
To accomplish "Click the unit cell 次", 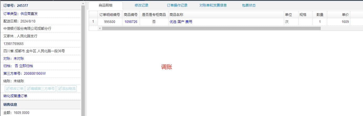I will click(x=291, y=22).
